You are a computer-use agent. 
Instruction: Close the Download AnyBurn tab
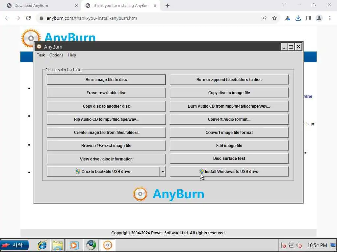pyautogui.click(x=76, y=6)
